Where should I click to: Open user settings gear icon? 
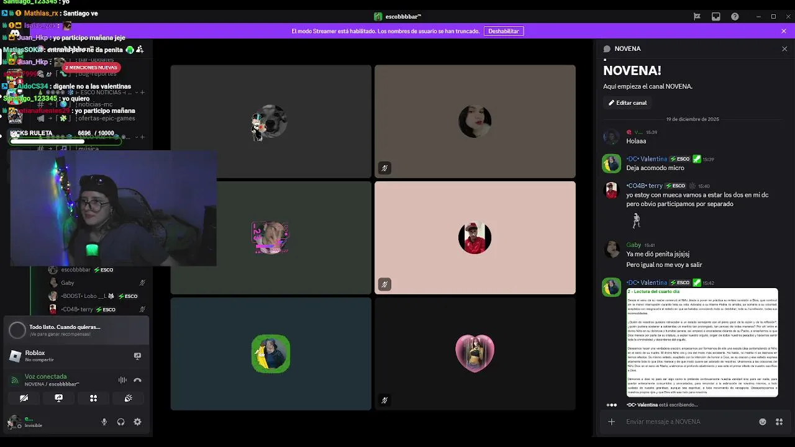pos(137,422)
